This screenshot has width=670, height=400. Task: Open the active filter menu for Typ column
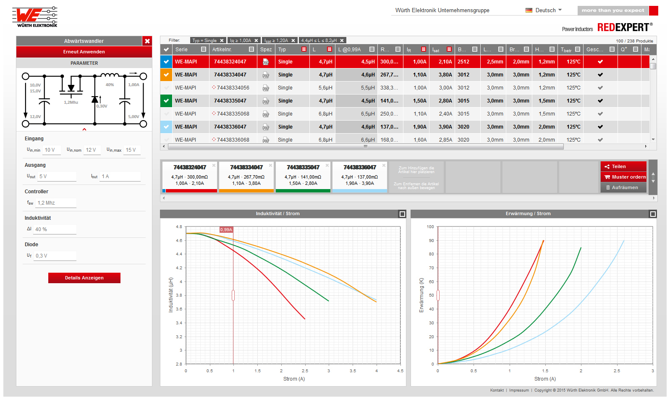click(x=304, y=50)
